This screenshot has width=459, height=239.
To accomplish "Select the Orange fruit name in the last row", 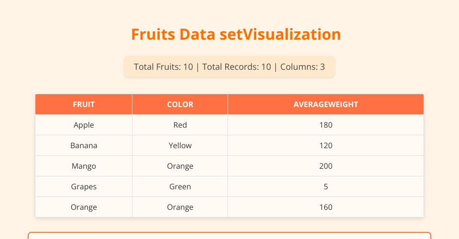I will (84, 207).
